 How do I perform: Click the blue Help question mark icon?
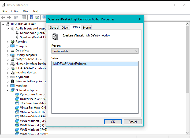coord(31,17)
